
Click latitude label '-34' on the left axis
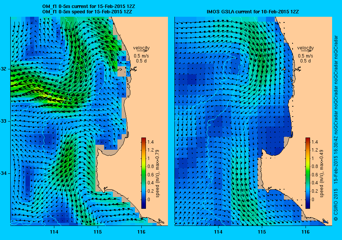click(x=3, y=174)
